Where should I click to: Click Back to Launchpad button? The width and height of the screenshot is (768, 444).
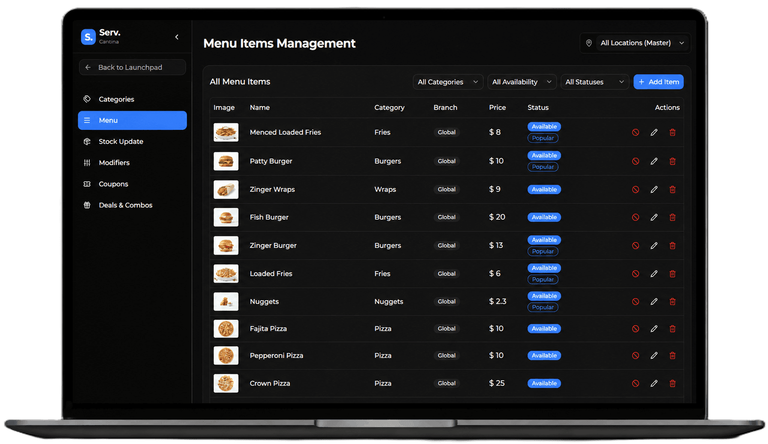[x=132, y=67]
